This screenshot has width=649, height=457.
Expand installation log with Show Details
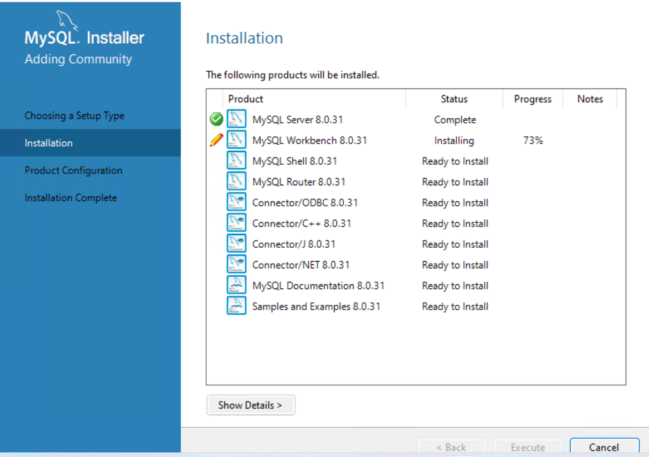click(250, 405)
